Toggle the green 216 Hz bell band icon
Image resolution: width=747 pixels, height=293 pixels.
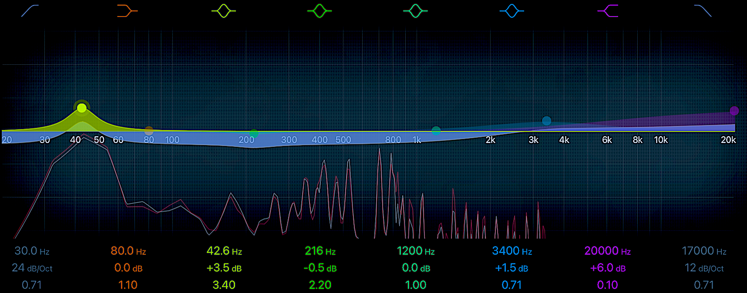tap(320, 11)
